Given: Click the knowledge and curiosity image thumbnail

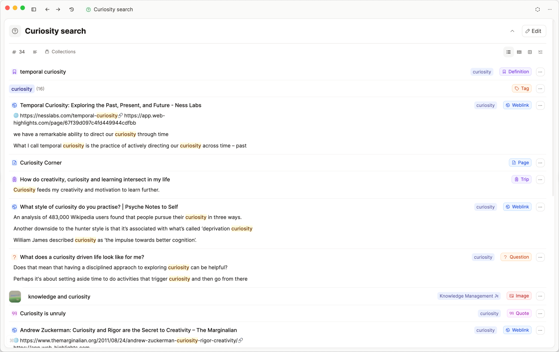Looking at the screenshot, I should (x=15, y=296).
